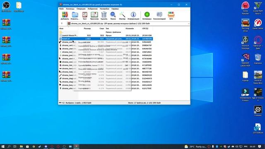The height and width of the screenshot is (149, 265).
Task: Open the Настройки menu
Action: (x=104, y=9)
